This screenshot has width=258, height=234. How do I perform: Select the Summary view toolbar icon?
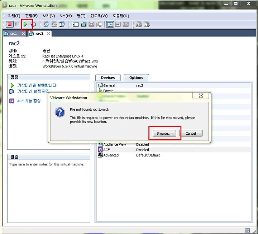tap(110, 24)
